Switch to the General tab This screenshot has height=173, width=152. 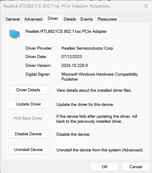13,19
